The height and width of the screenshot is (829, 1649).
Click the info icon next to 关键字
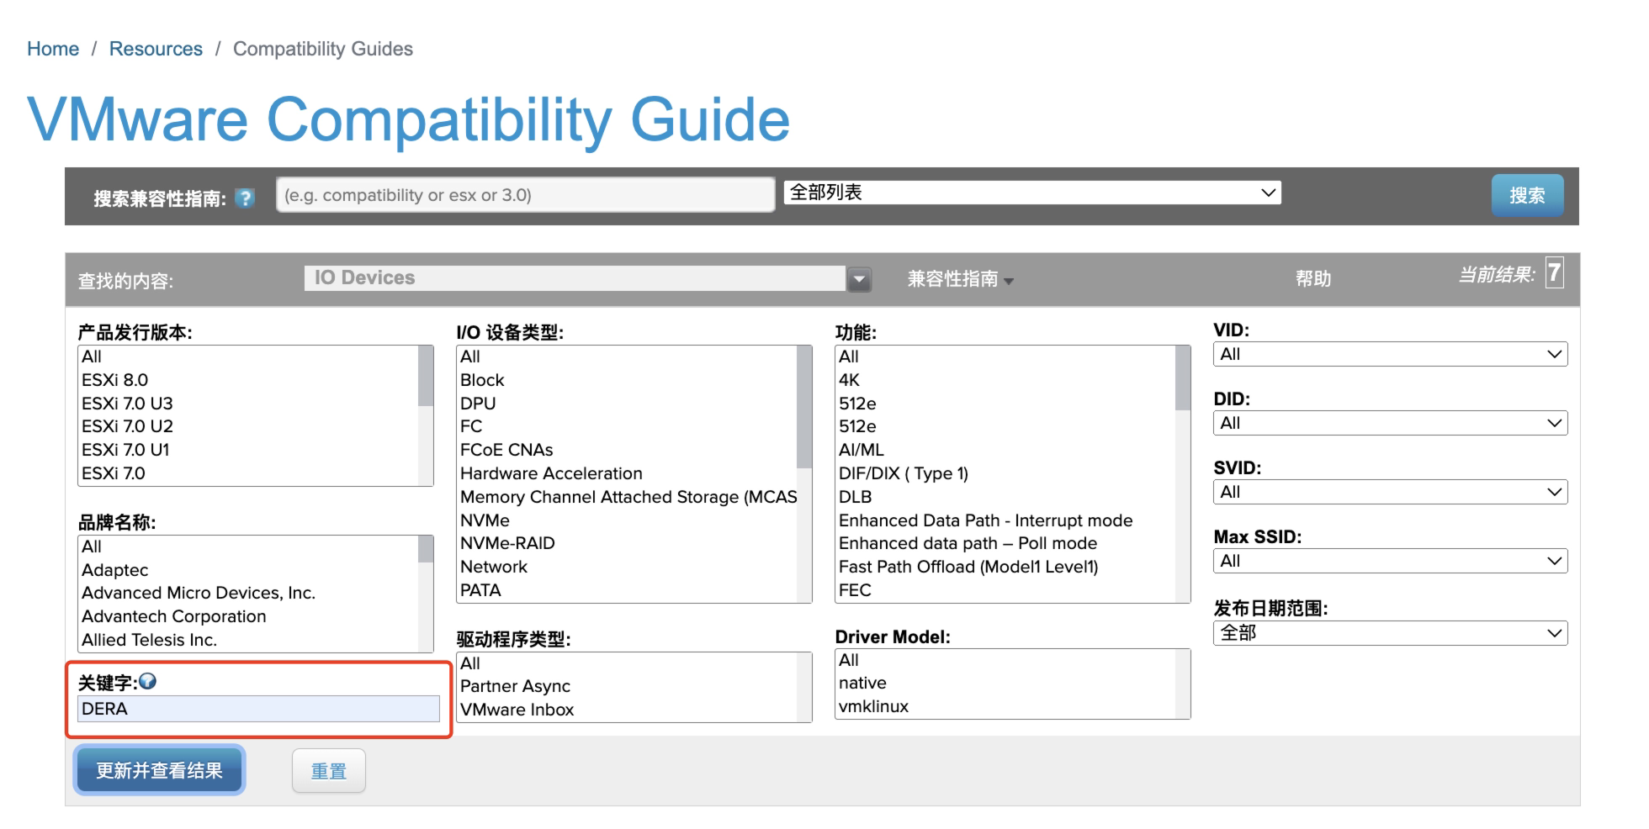click(148, 682)
